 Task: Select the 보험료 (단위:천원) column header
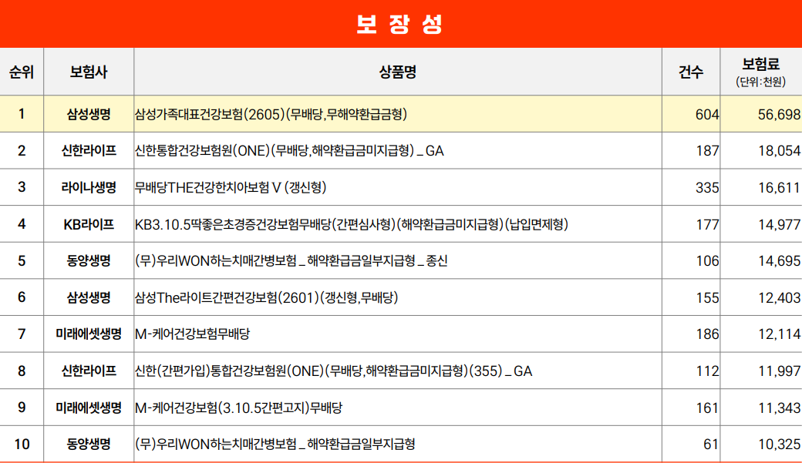click(x=761, y=72)
